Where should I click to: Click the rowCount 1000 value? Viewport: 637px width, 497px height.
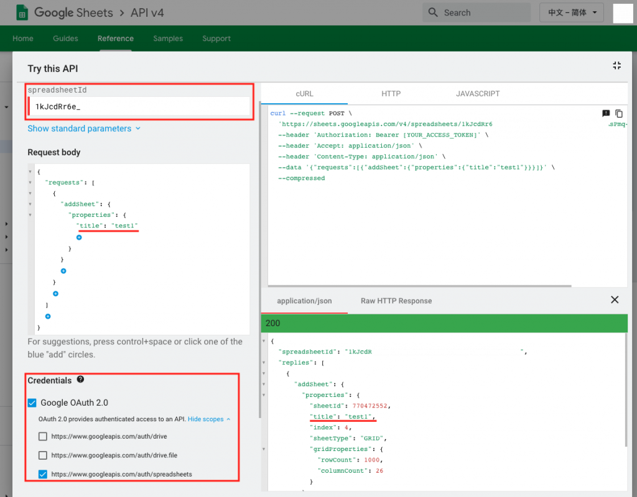(372, 460)
